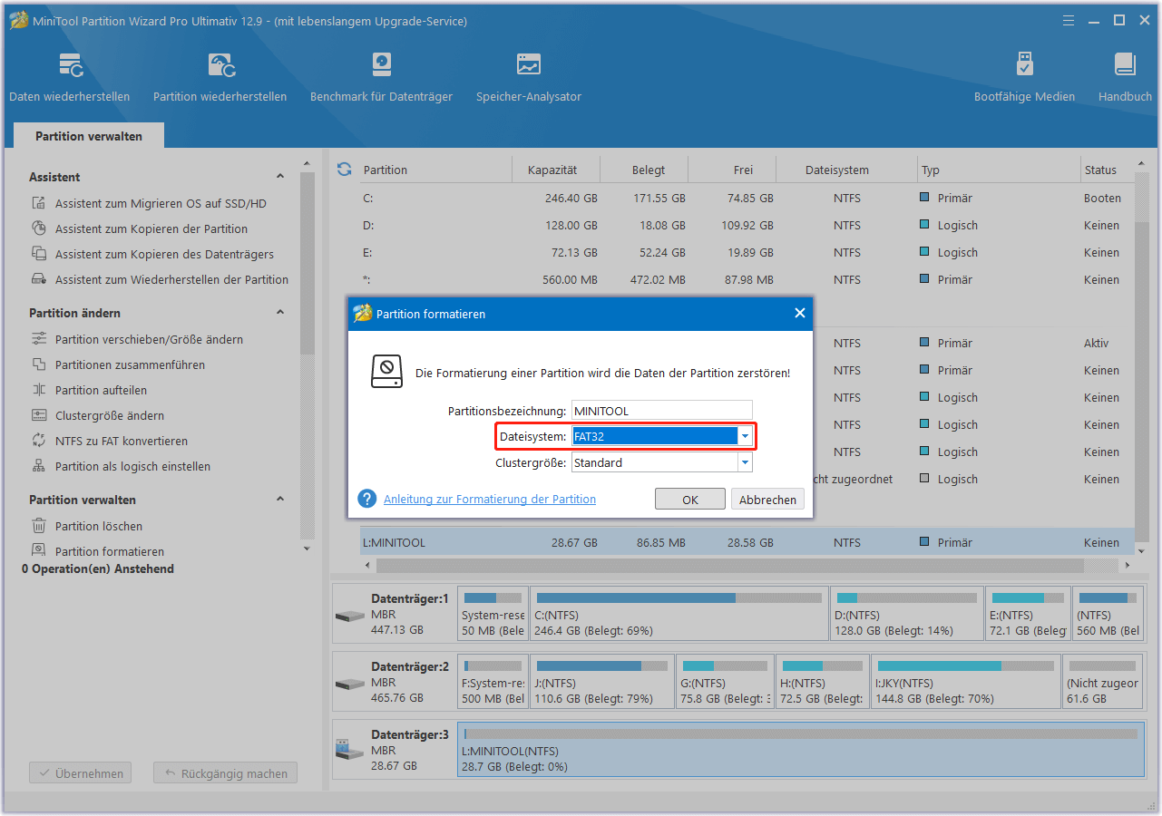Select the D: row in partition list
The height and width of the screenshot is (816, 1162).
coord(747,225)
